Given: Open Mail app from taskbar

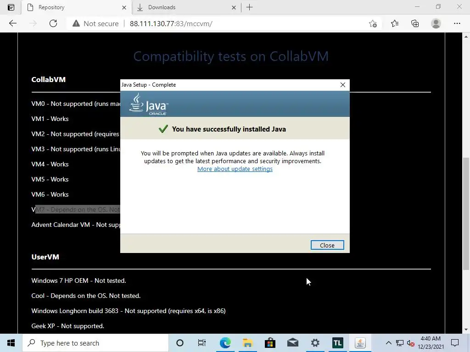Looking at the screenshot, I should (292, 343).
